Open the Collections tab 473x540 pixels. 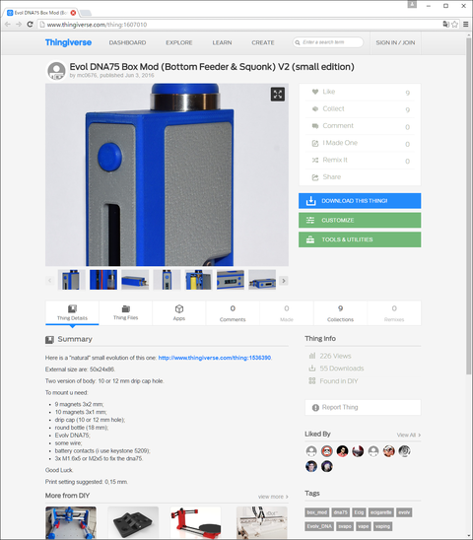pos(340,312)
